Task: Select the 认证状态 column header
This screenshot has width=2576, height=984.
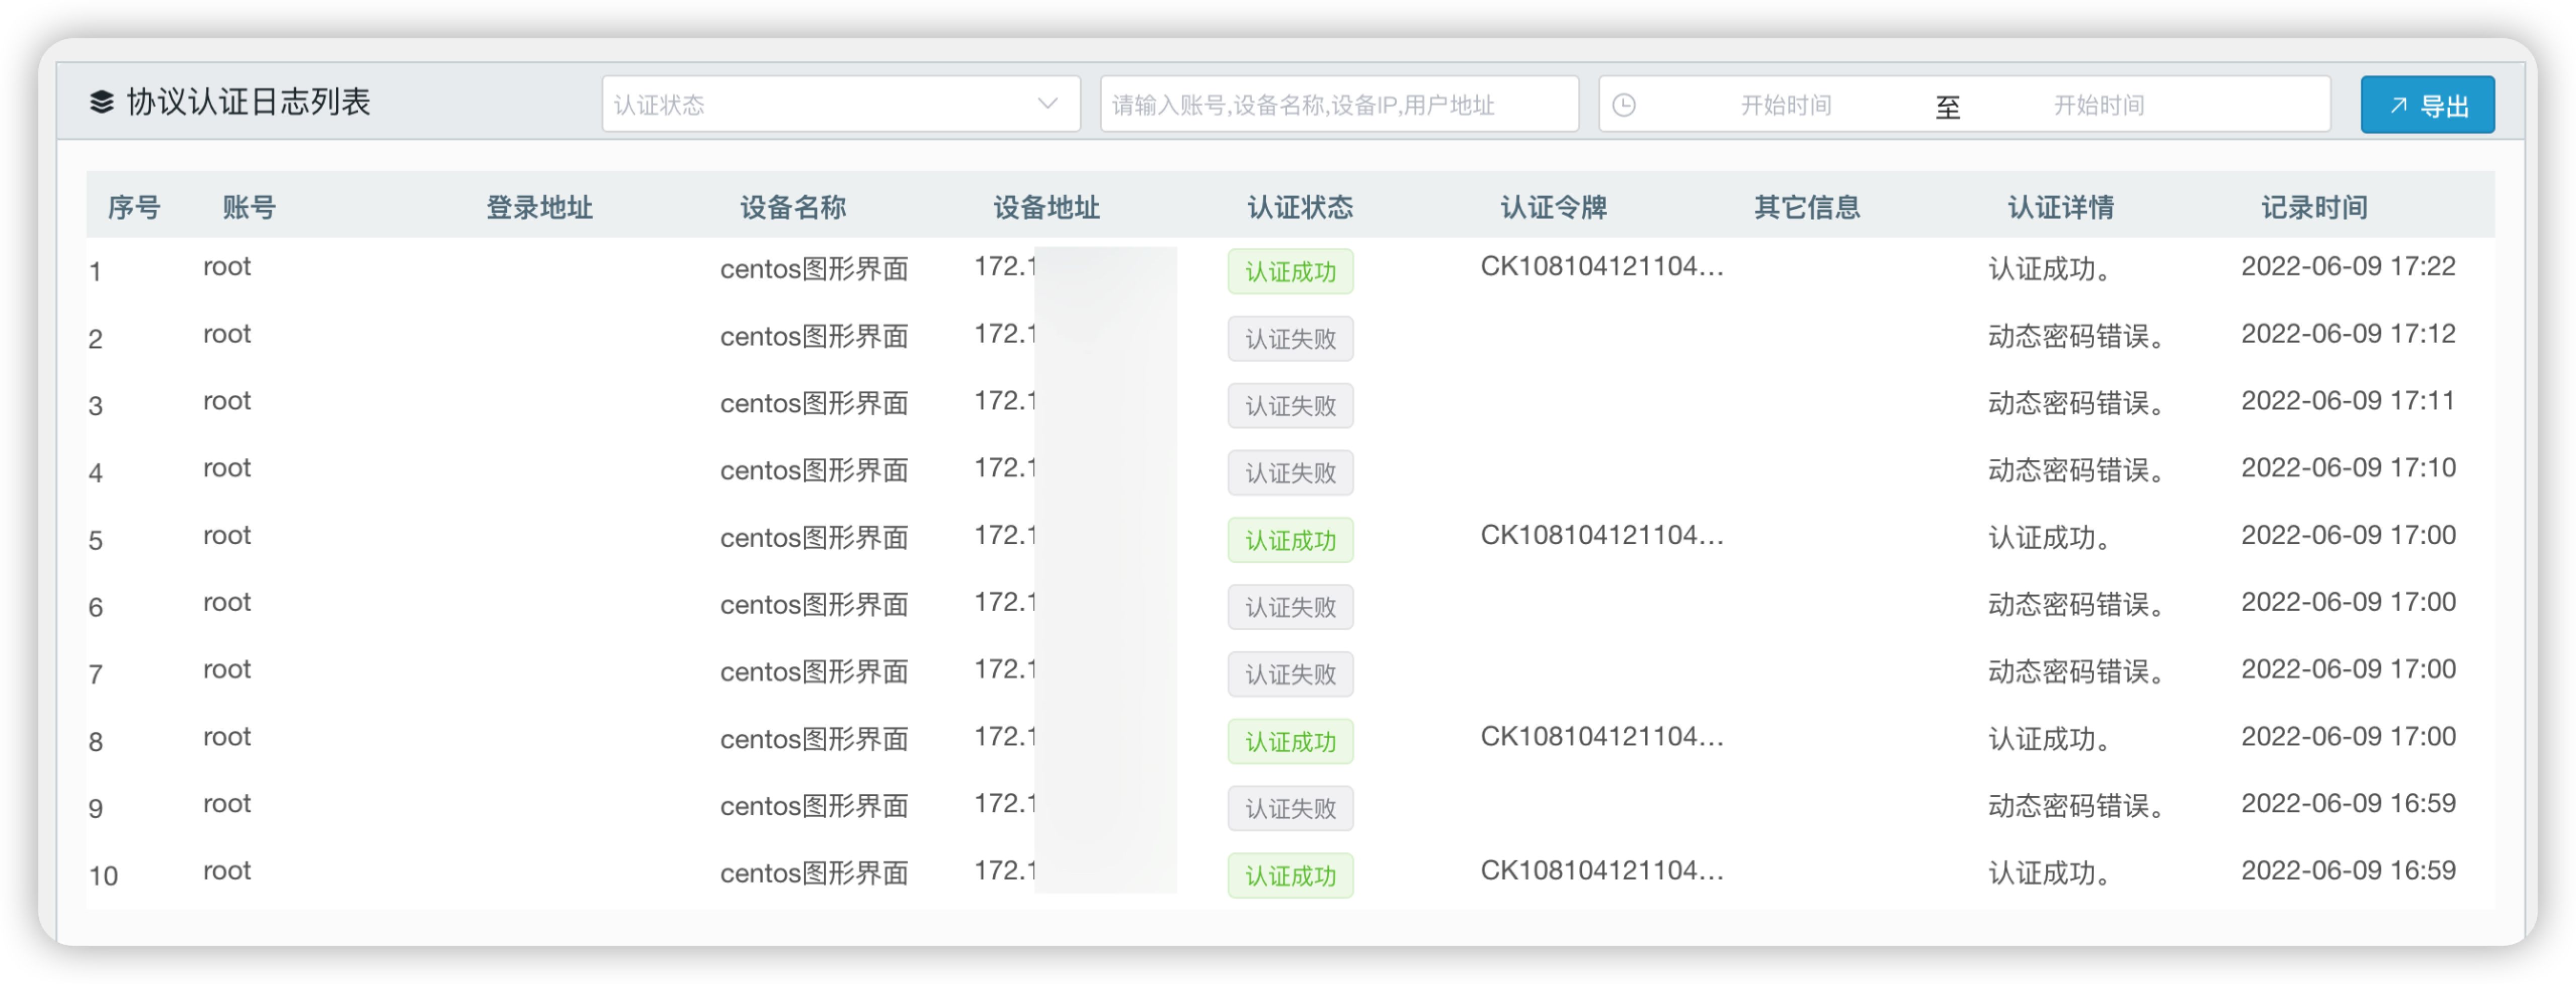Action: (x=1300, y=207)
